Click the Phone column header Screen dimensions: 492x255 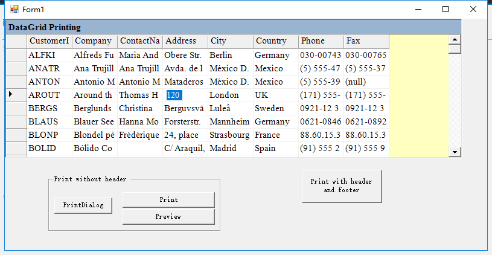pyautogui.click(x=321, y=41)
